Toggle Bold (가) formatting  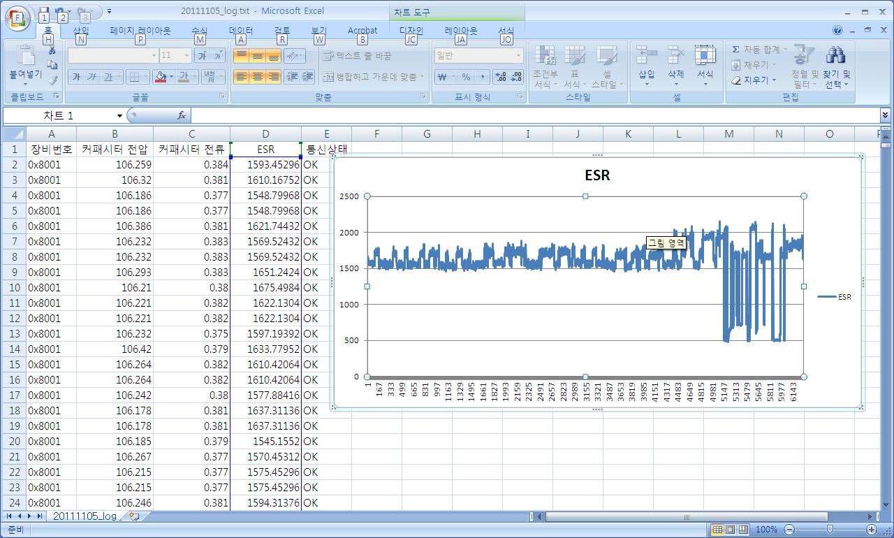(75, 77)
